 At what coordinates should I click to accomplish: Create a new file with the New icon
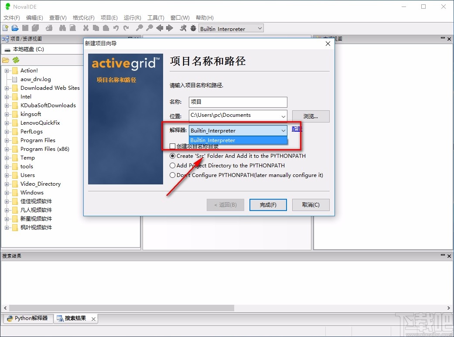pos(5,28)
